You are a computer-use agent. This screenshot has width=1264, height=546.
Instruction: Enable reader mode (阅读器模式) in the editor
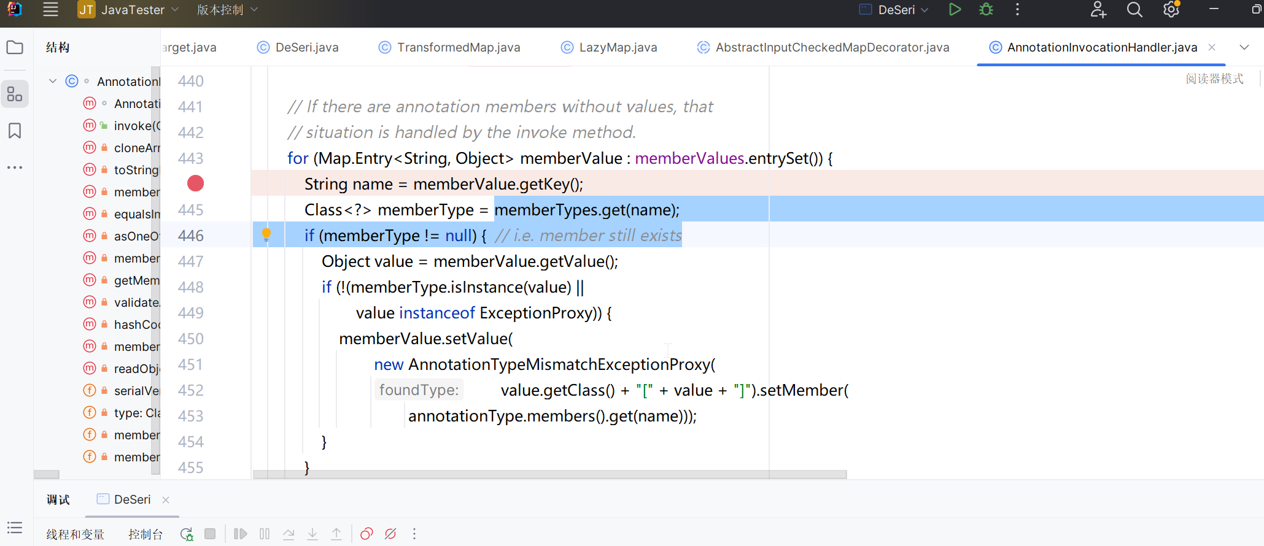[x=1214, y=79]
